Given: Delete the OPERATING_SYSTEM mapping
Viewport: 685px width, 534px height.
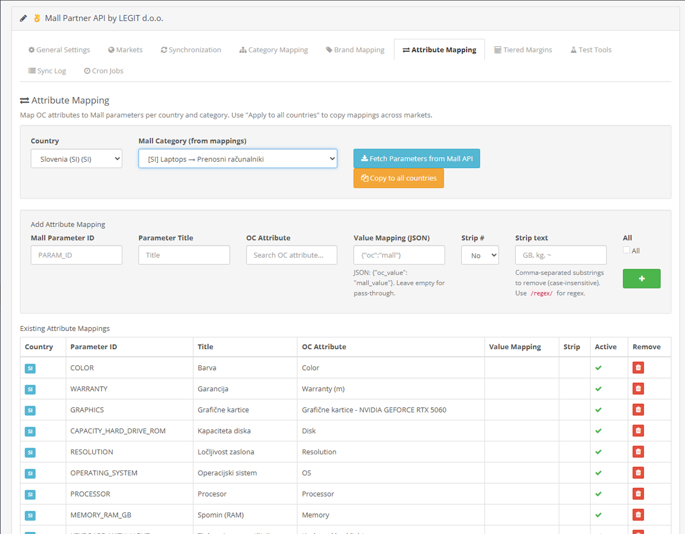Looking at the screenshot, I should point(638,473).
